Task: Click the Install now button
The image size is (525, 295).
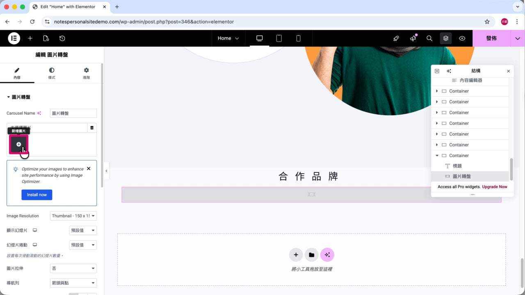Action: (37, 195)
